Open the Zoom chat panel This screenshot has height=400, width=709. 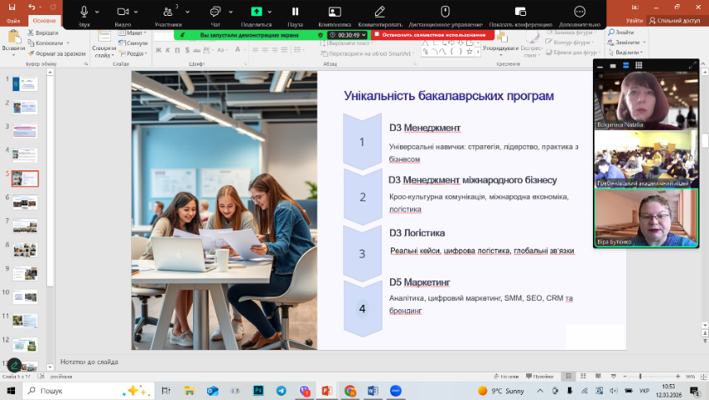pos(215,13)
